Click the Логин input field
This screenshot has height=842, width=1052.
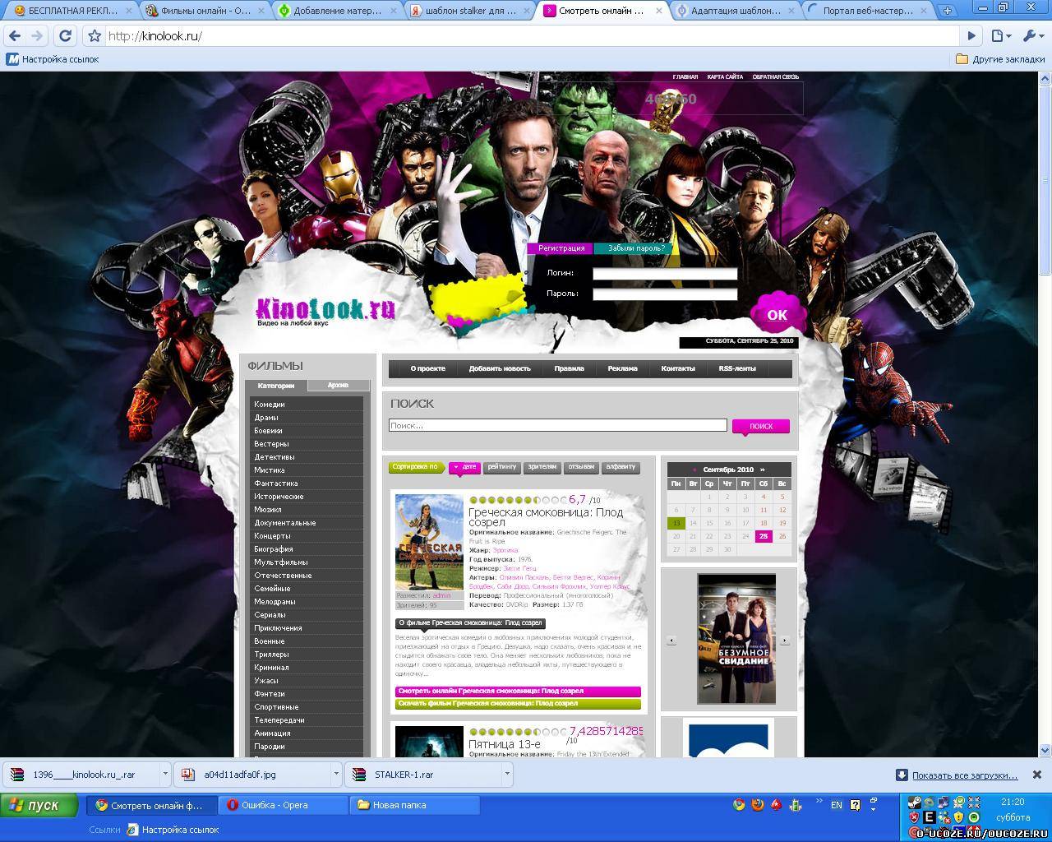click(x=665, y=274)
